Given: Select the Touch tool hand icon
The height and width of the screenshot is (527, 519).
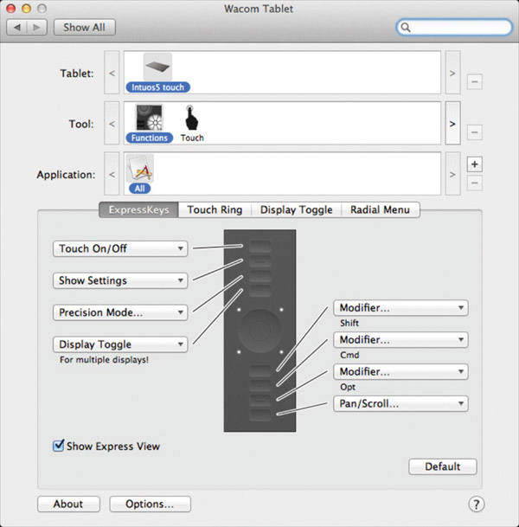Looking at the screenshot, I should [x=192, y=118].
